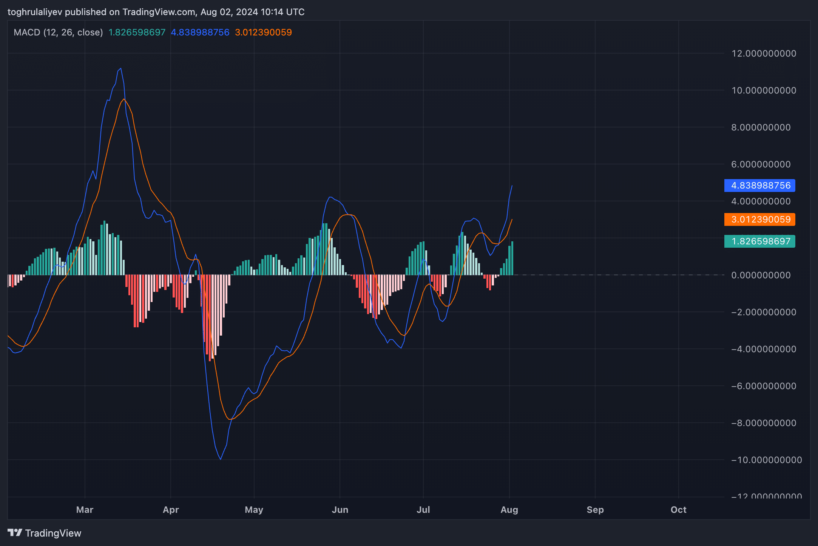Click the 10.000000000 scale value
This screenshot has height=546, width=818.
pos(764,90)
